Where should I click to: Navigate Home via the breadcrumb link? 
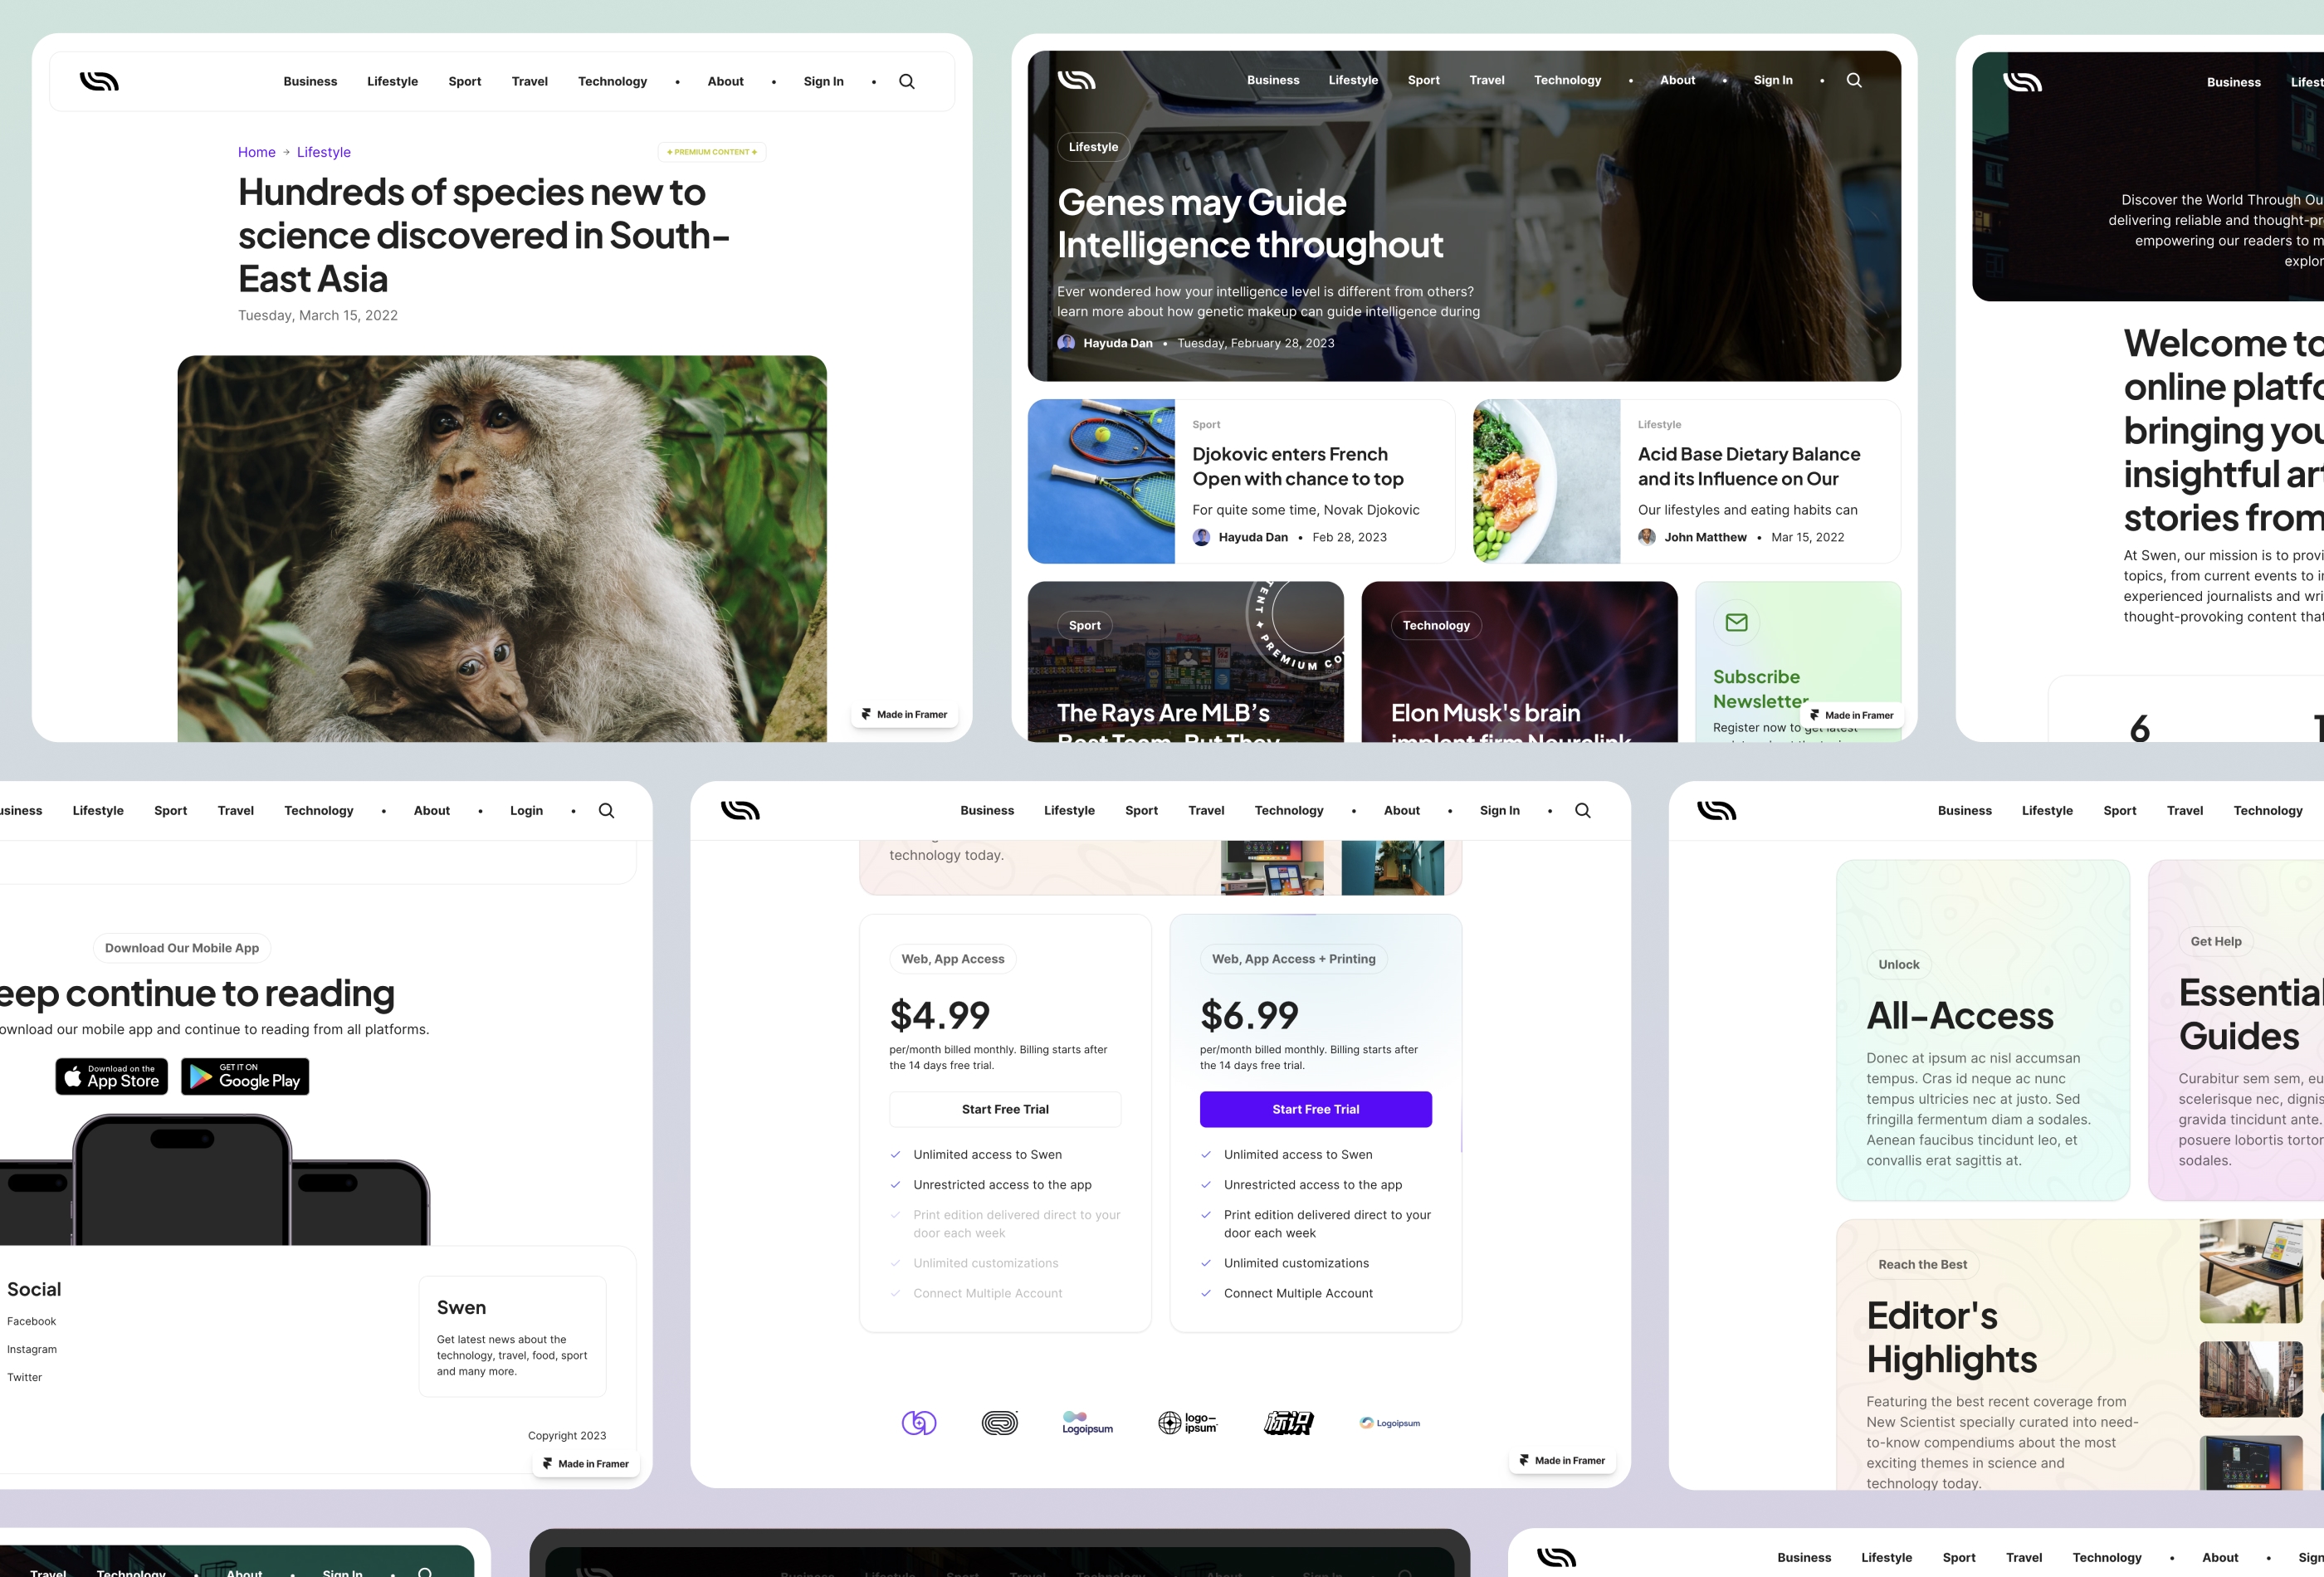[256, 152]
